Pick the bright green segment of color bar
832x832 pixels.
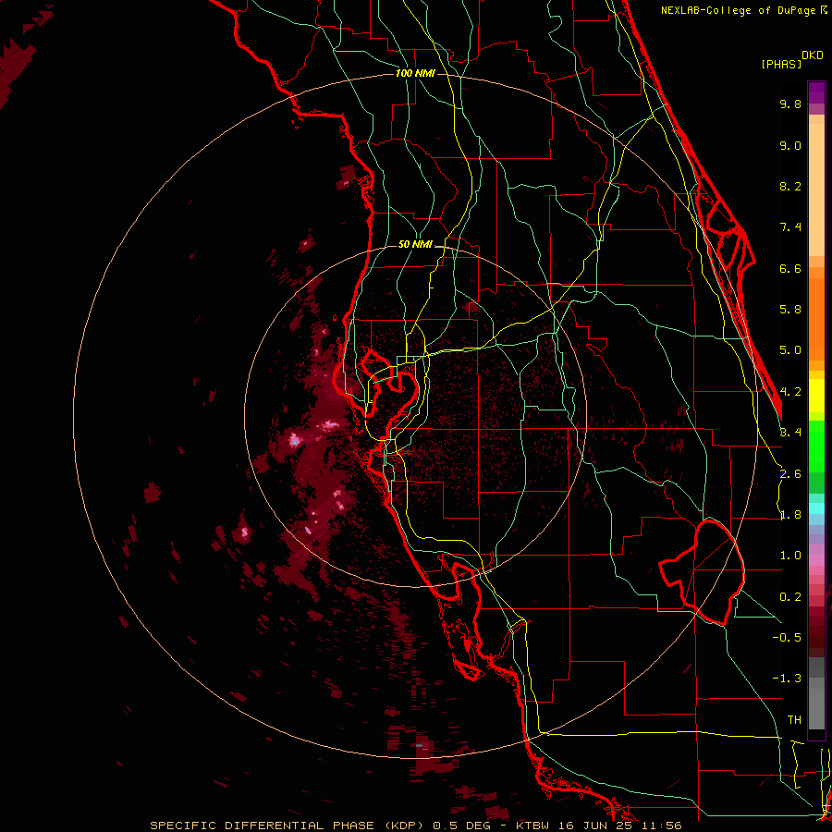coord(816,448)
